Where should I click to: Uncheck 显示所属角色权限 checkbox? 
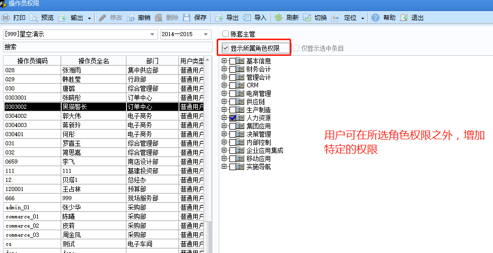[225, 48]
